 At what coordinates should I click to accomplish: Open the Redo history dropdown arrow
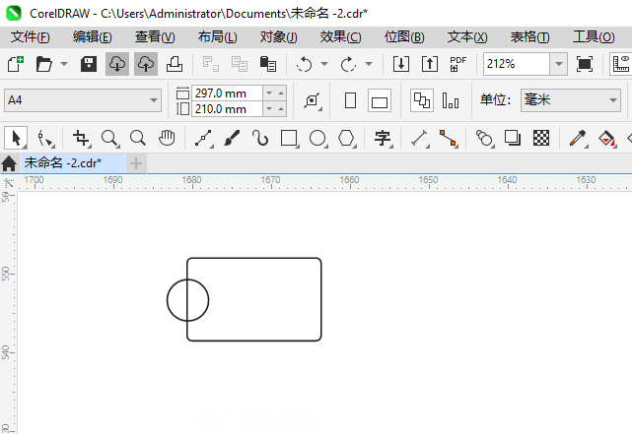[369, 64]
